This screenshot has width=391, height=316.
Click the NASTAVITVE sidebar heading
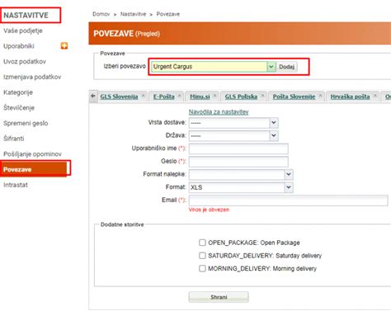(x=26, y=15)
